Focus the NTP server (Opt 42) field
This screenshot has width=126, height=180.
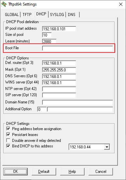(59, 89)
